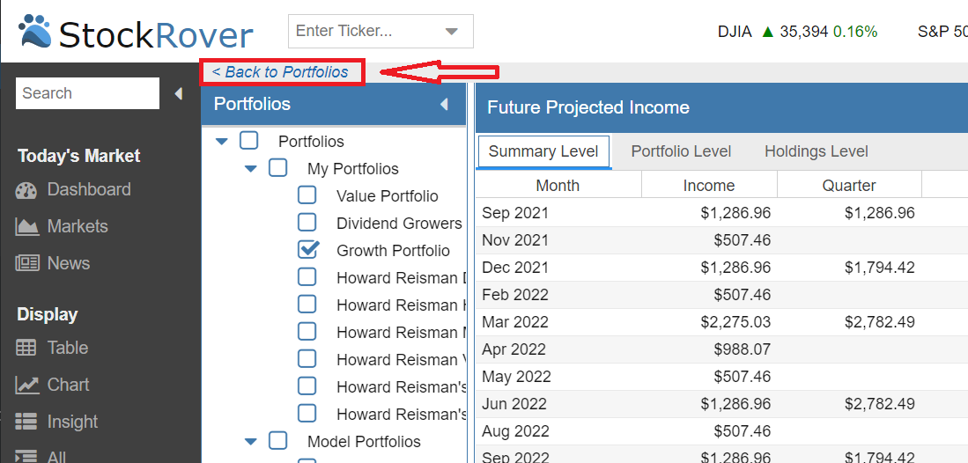Click the Markets area-chart icon
Image resolution: width=968 pixels, height=463 pixels.
[26, 226]
